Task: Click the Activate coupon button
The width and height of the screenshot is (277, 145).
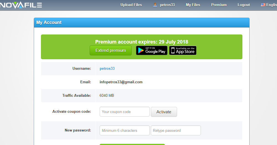Action: [164, 112]
